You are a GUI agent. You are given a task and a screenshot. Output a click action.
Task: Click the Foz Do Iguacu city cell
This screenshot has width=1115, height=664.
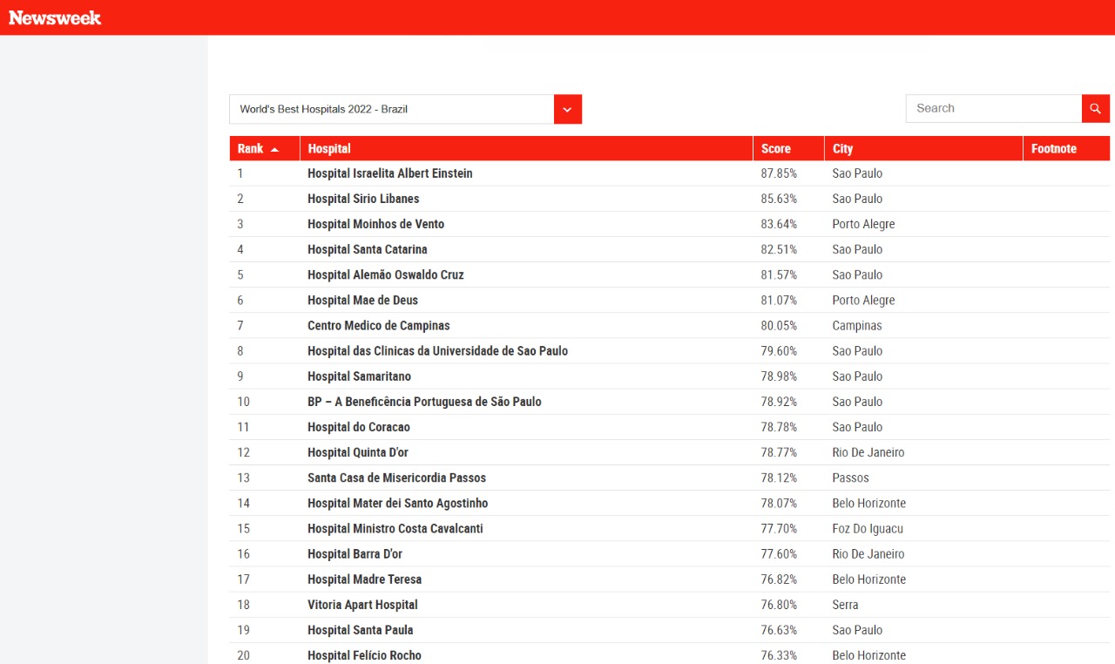[x=868, y=528]
